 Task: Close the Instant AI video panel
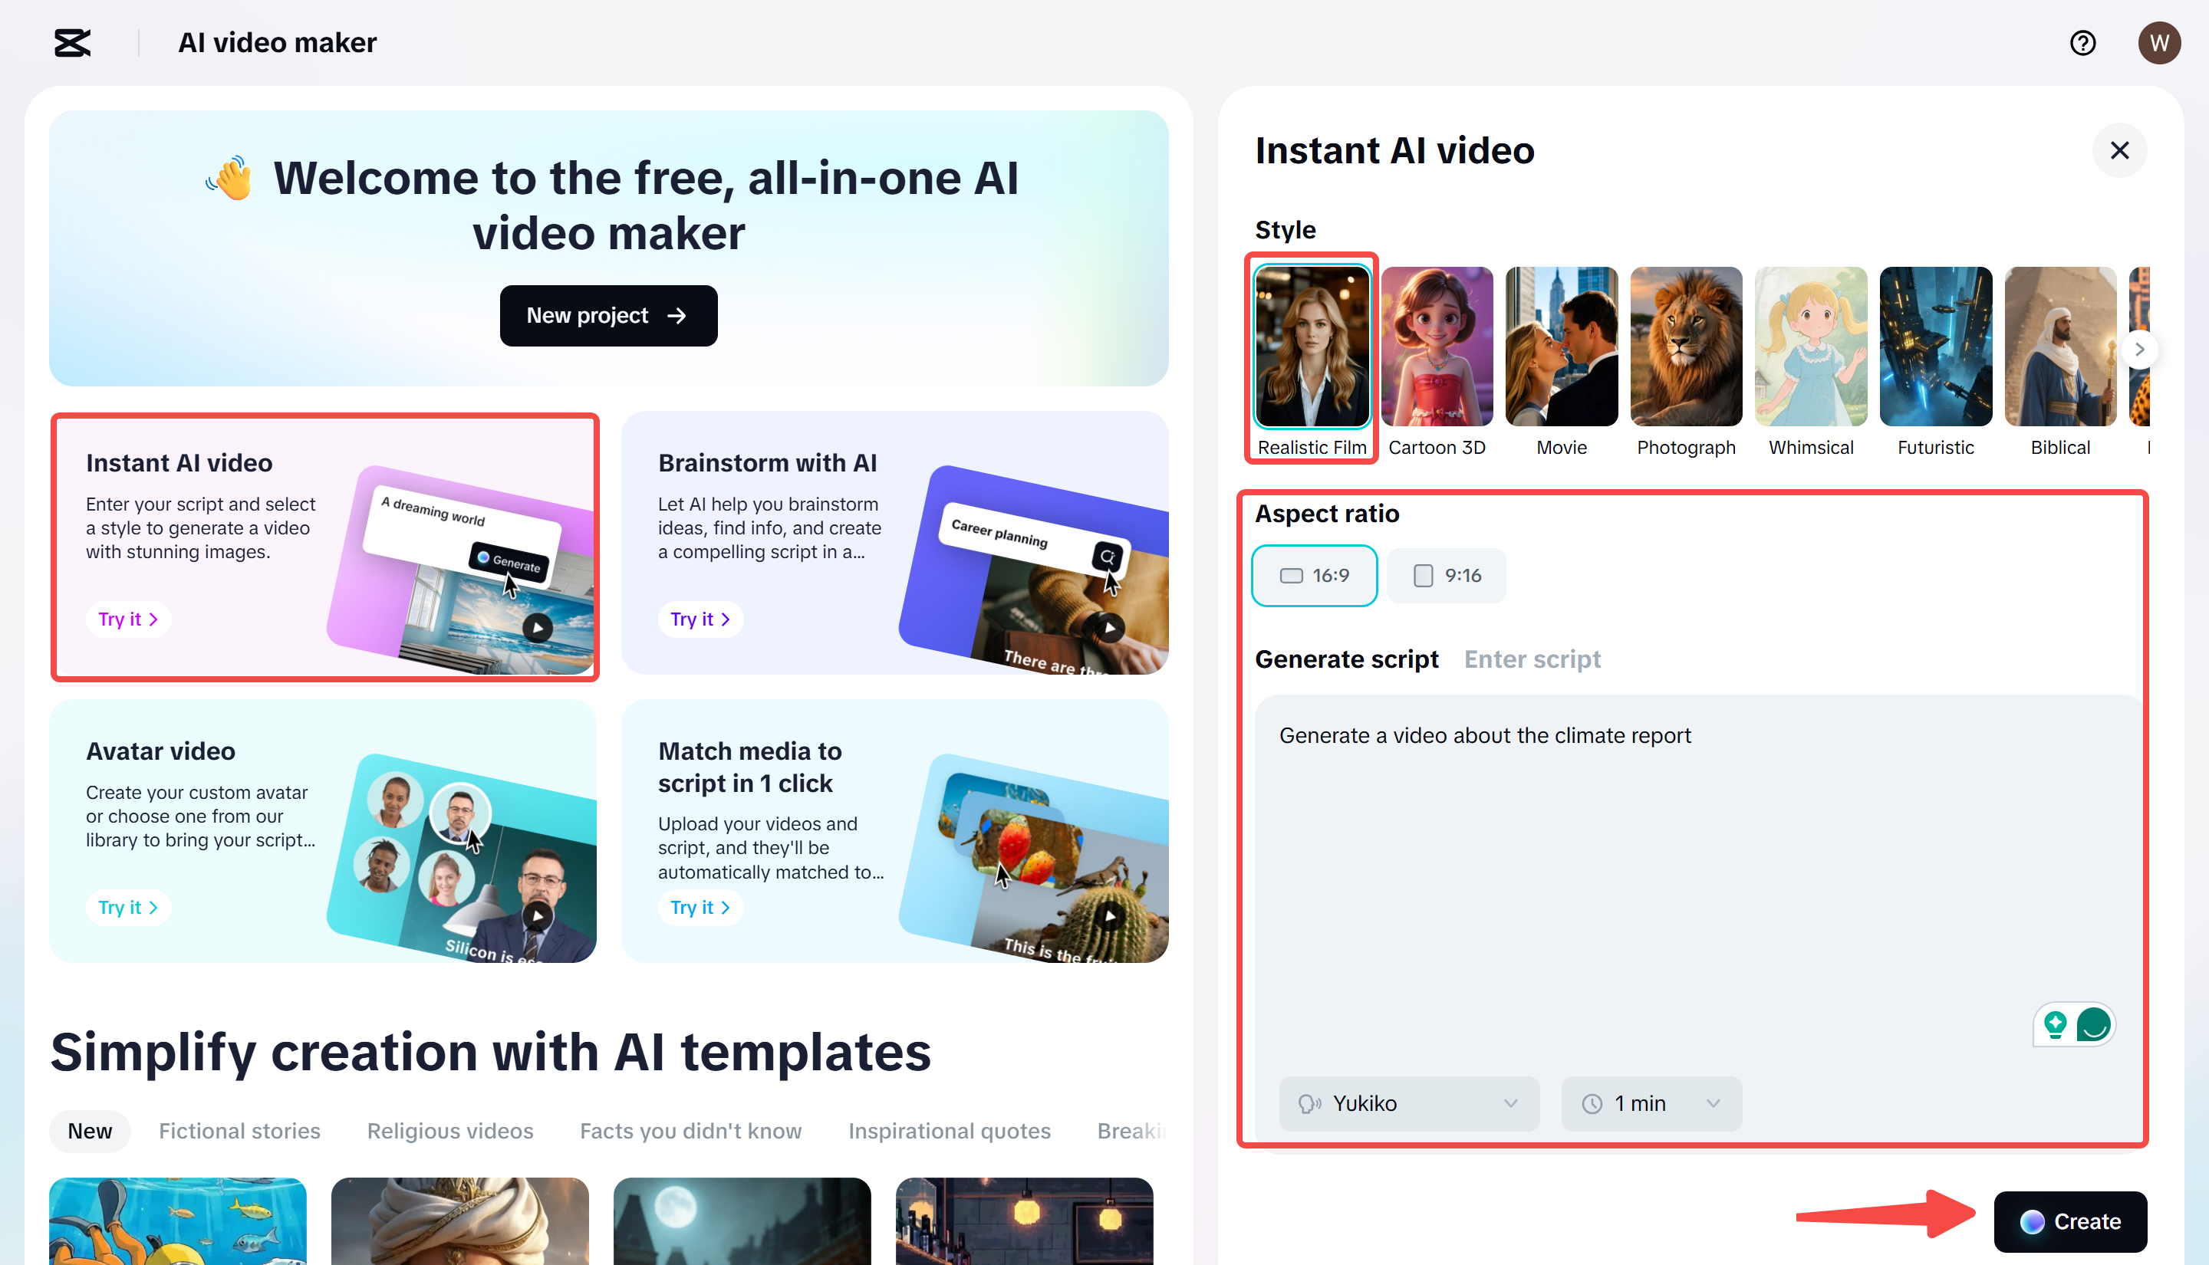[x=2119, y=150]
